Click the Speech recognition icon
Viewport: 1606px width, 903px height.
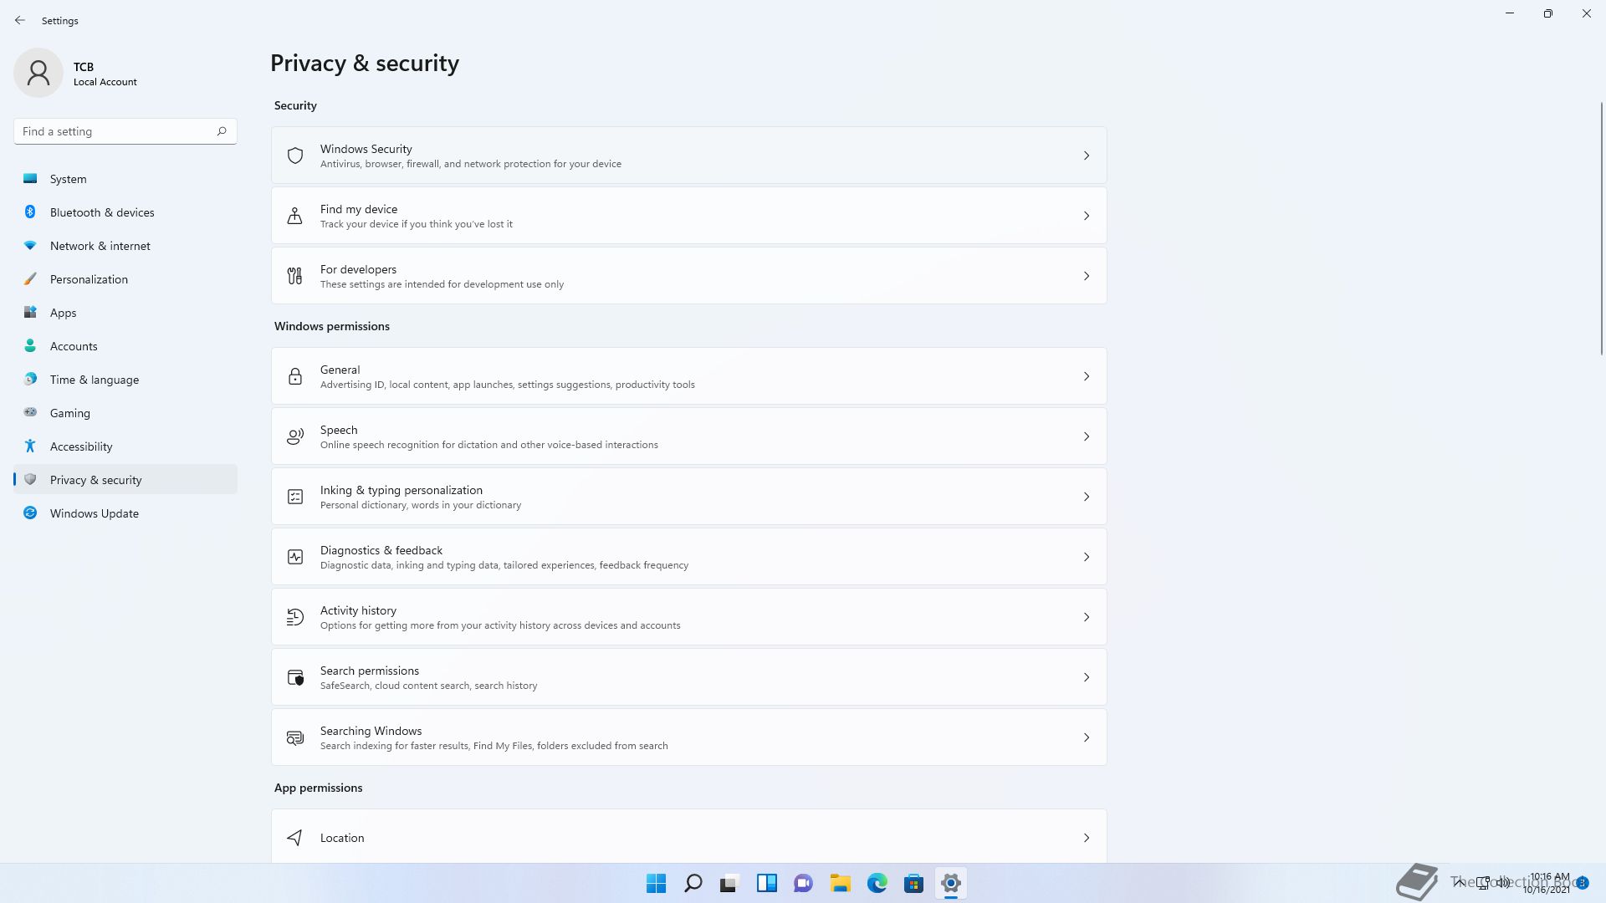(x=294, y=436)
